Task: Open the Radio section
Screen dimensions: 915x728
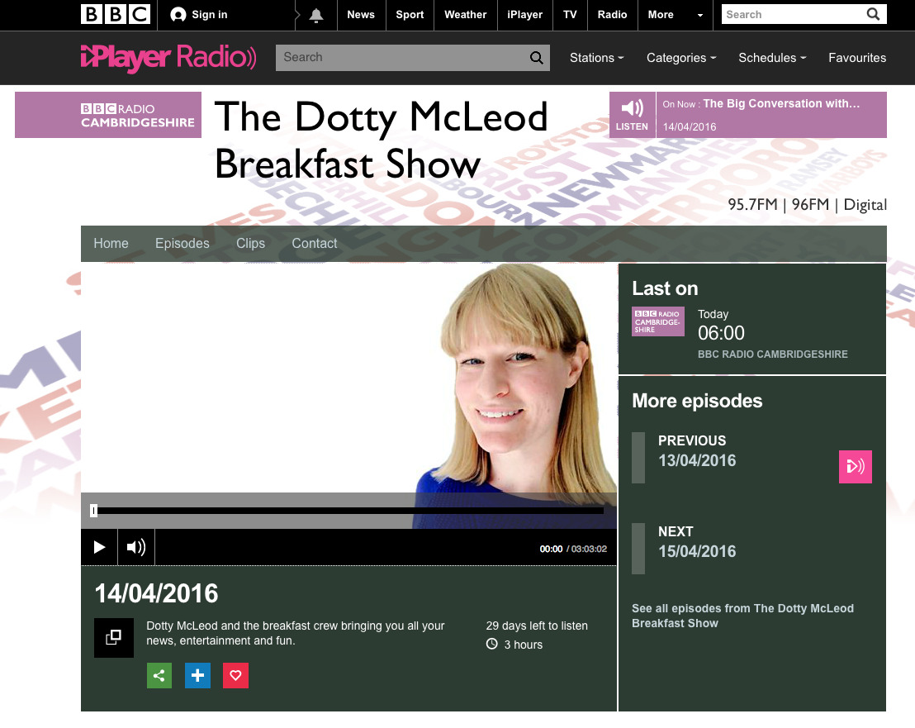Action: [612, 15]
